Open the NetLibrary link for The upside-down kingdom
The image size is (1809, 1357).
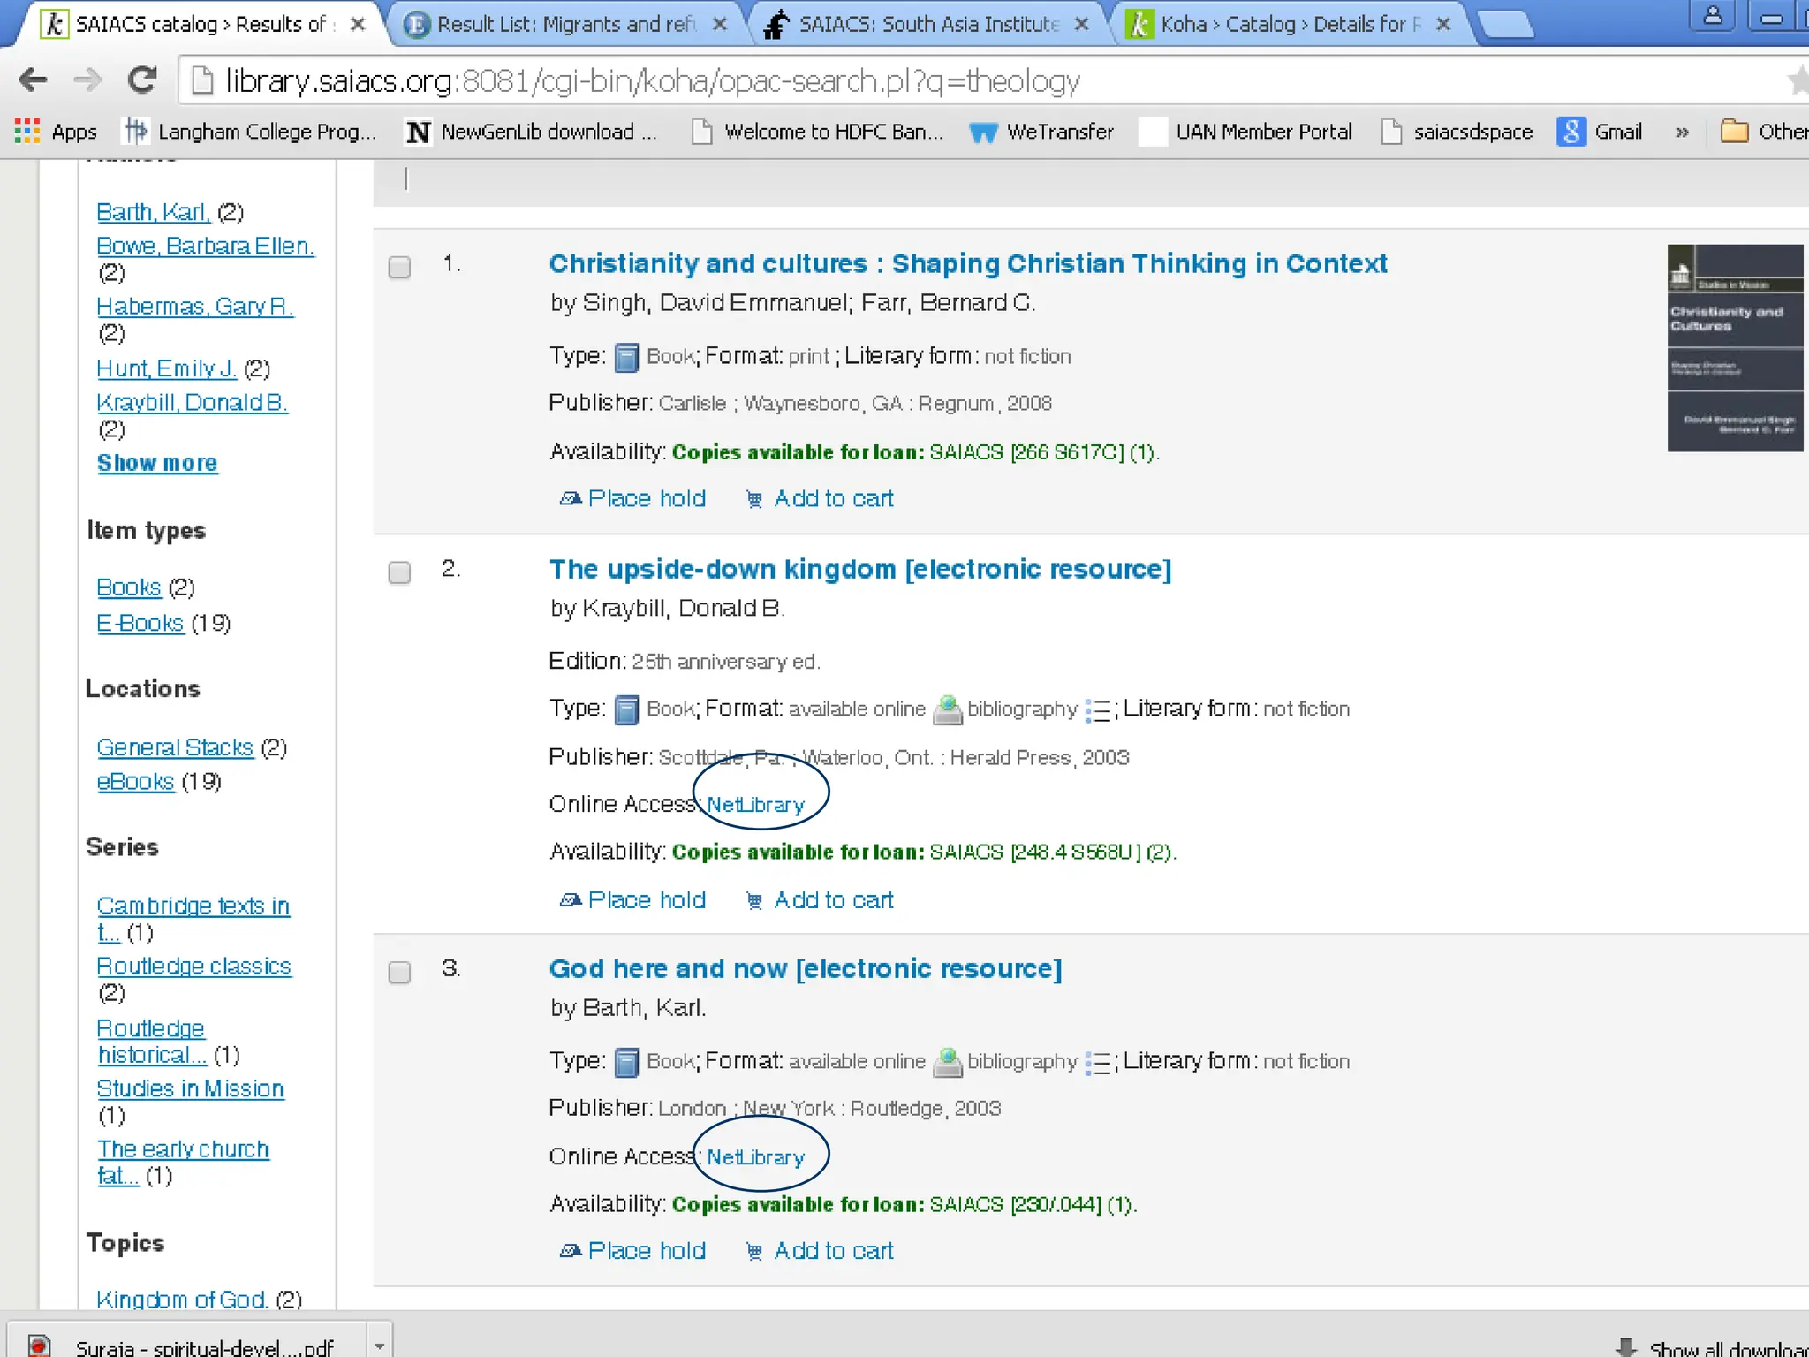(755, 805)
